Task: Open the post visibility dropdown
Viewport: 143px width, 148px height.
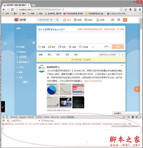Action: pos(107,47)
